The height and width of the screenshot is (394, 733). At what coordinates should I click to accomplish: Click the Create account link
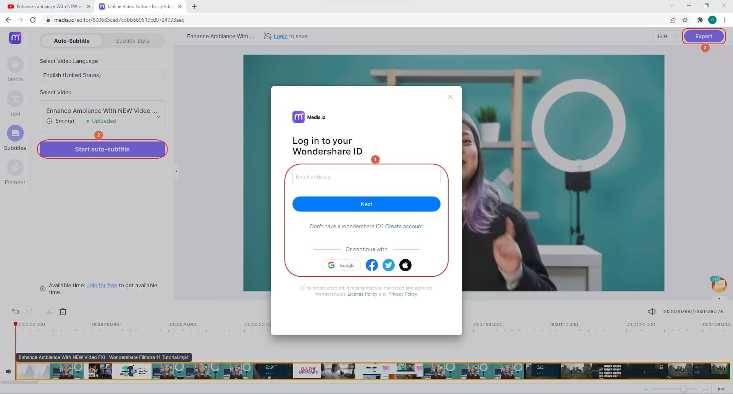coord(404,226)
